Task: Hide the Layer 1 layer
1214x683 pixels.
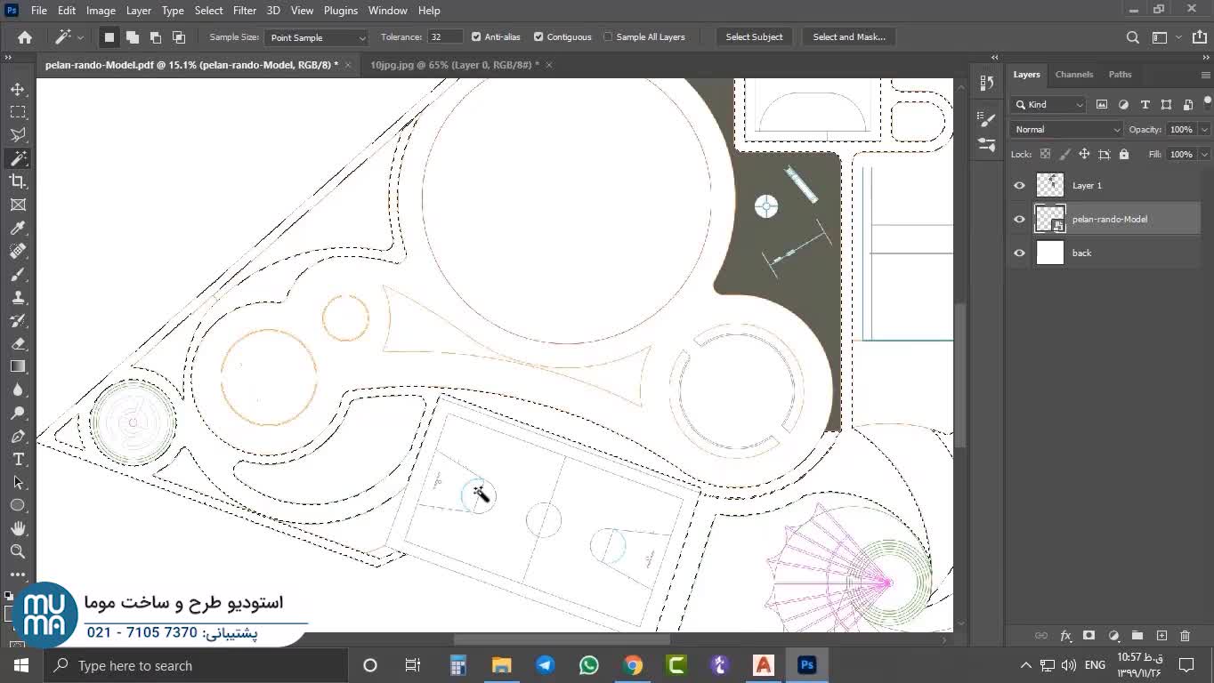Action: [x=1019, y=185]
